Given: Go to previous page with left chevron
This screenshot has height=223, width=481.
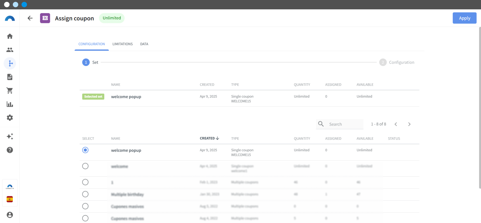Looking at the screenshot, I should click(x=396, y=124).
